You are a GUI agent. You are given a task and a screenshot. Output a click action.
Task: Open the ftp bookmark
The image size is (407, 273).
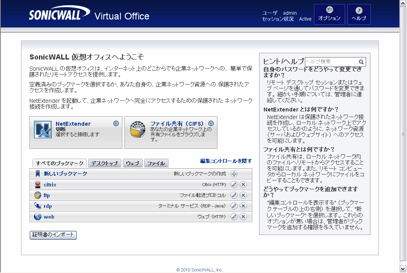point(47,195)
